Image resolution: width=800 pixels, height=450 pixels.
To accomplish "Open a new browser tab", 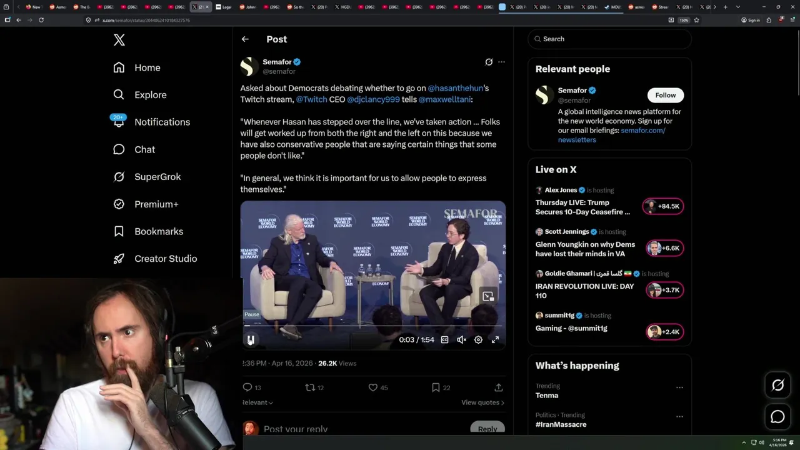I will pyautogui.click(x=725, y=7).
